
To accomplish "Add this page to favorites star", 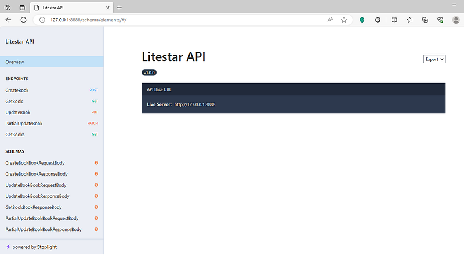I will coord(344,20).
